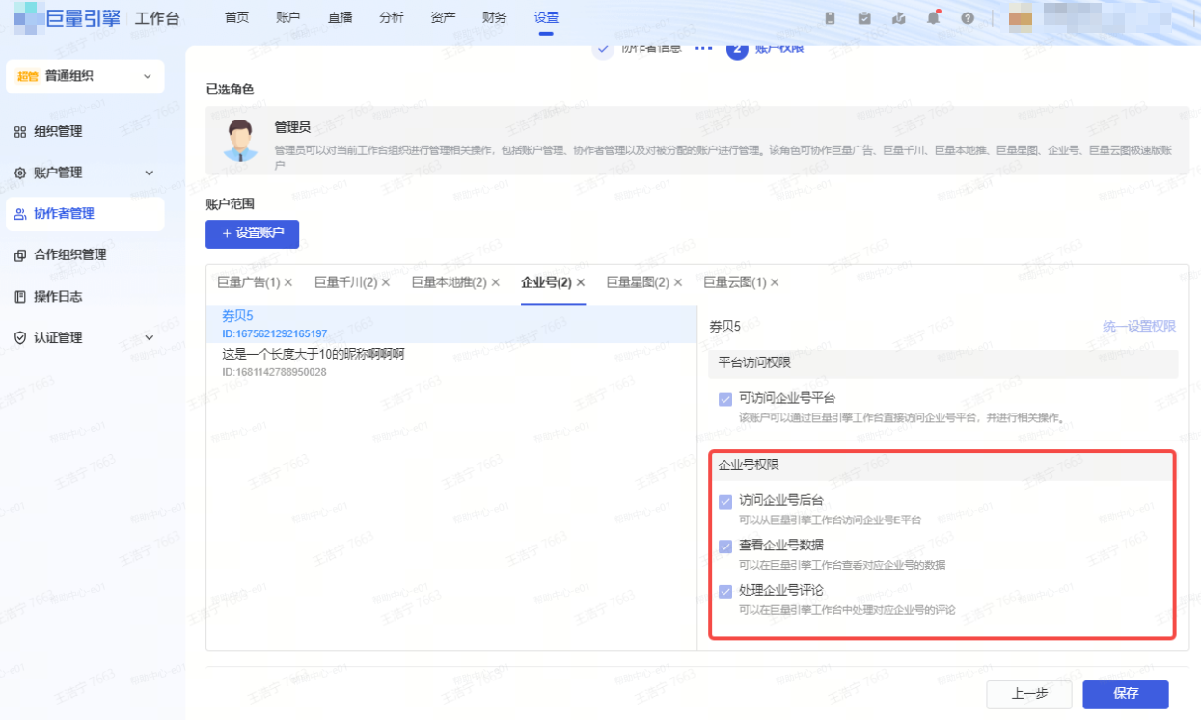
Task: Close the 巨量本地推(2) tab with its X
Action: pos(495,283)
